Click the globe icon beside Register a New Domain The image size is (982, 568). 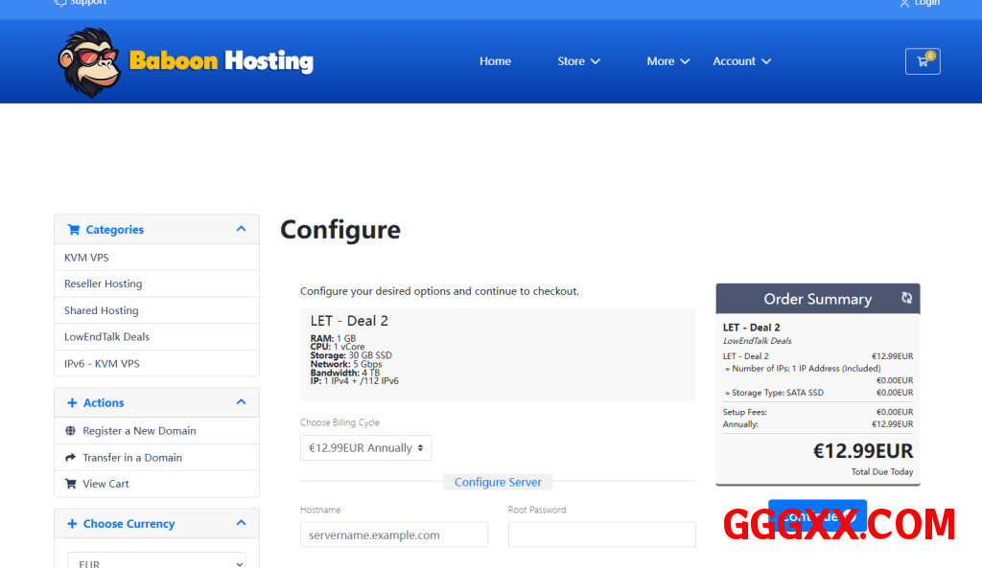70,431
